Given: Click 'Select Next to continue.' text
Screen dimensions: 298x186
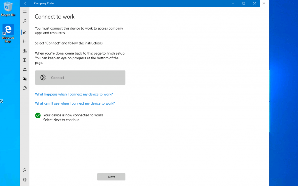Looking at the screenshot, I should [x=62, y=120].
